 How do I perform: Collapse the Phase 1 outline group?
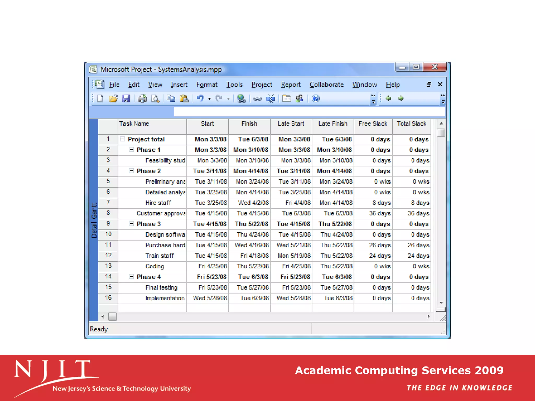tap(131, 150)
